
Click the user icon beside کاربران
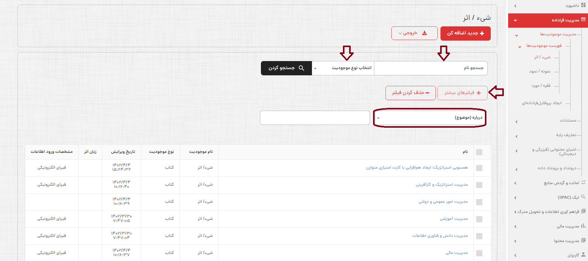pos(583,254)
